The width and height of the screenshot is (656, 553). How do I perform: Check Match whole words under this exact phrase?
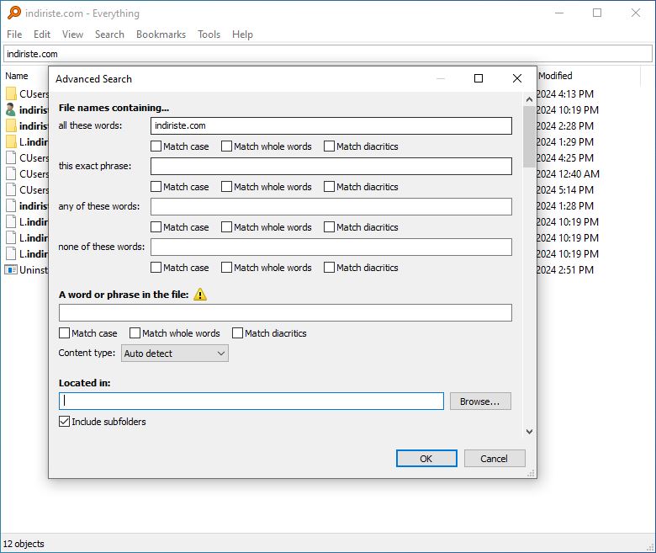click(226, 186)
